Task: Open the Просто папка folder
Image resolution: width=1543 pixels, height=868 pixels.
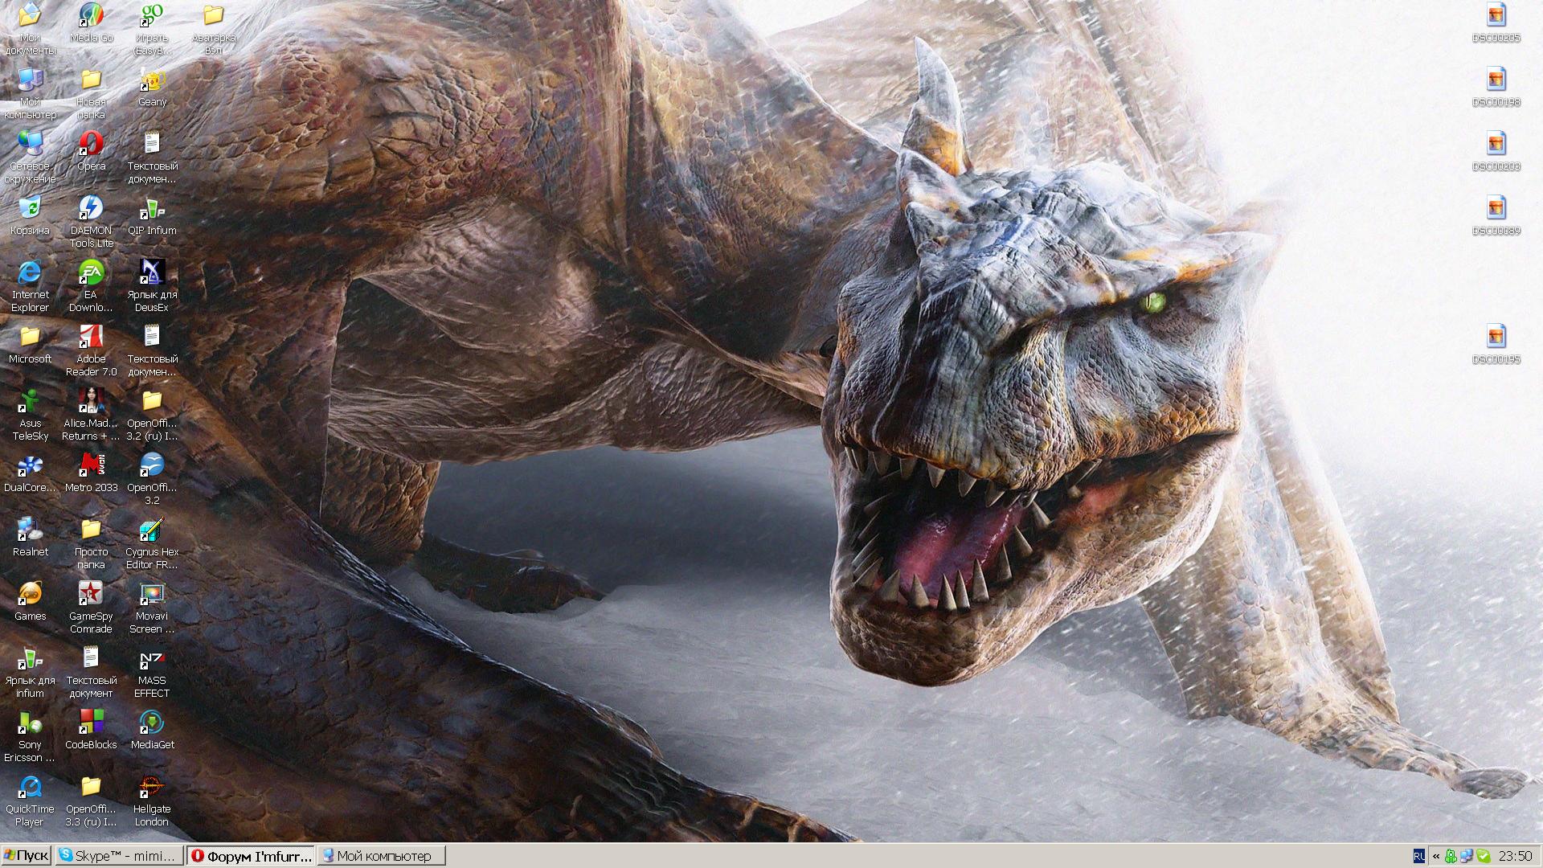Action: (91, 543)
